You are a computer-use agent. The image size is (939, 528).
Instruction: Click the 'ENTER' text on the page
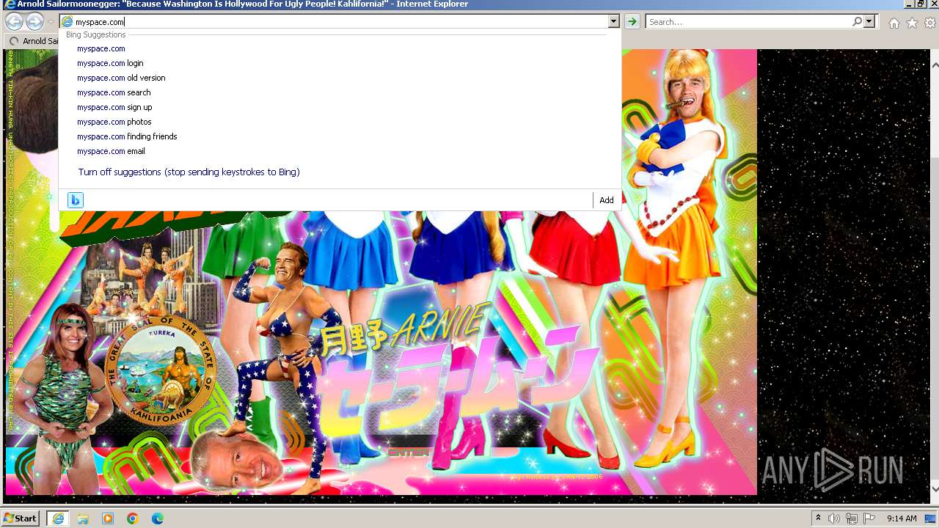[x=409, y=452]
